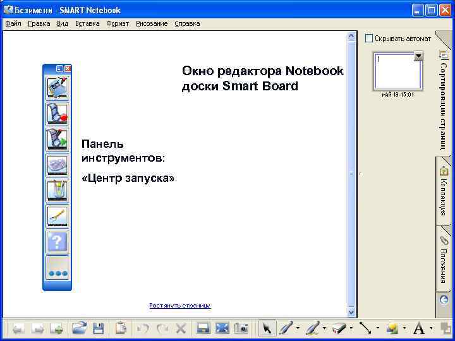Delete the selected object with X icon
455x341 pixels.
[181, 329]
